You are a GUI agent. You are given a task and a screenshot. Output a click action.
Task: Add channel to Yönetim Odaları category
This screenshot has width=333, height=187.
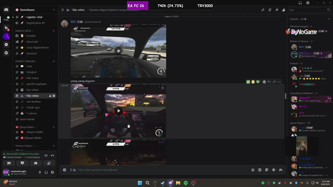tap(54, 146)
